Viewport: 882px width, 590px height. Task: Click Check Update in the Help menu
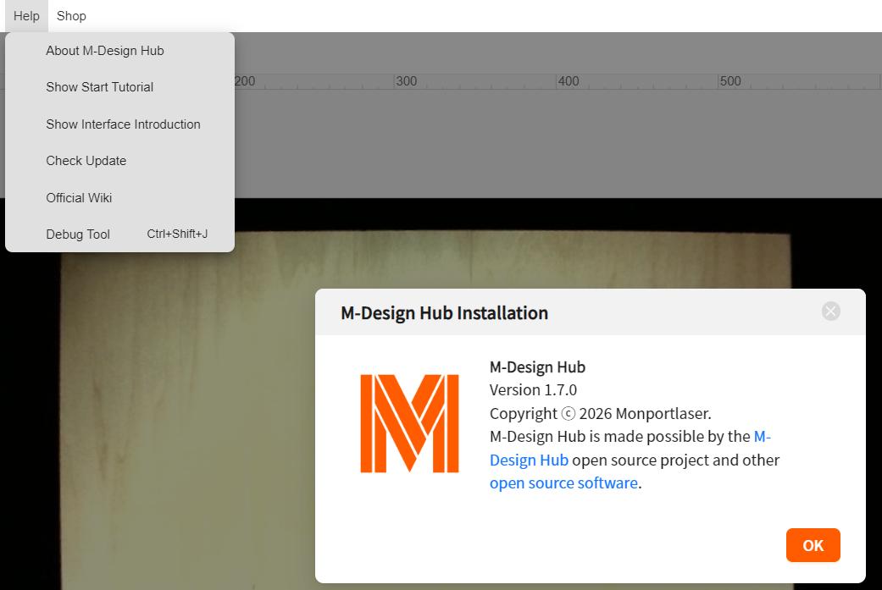[x=86, y=161]
